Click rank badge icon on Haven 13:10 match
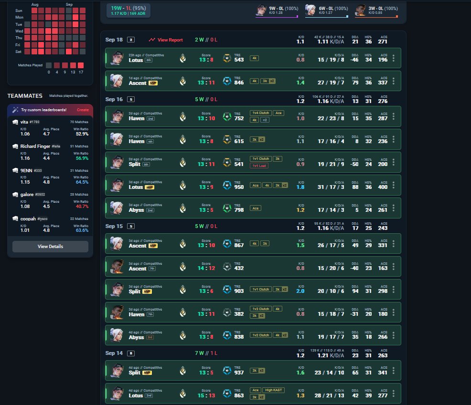This screenshot has height=405, width=471. [182, 116]
